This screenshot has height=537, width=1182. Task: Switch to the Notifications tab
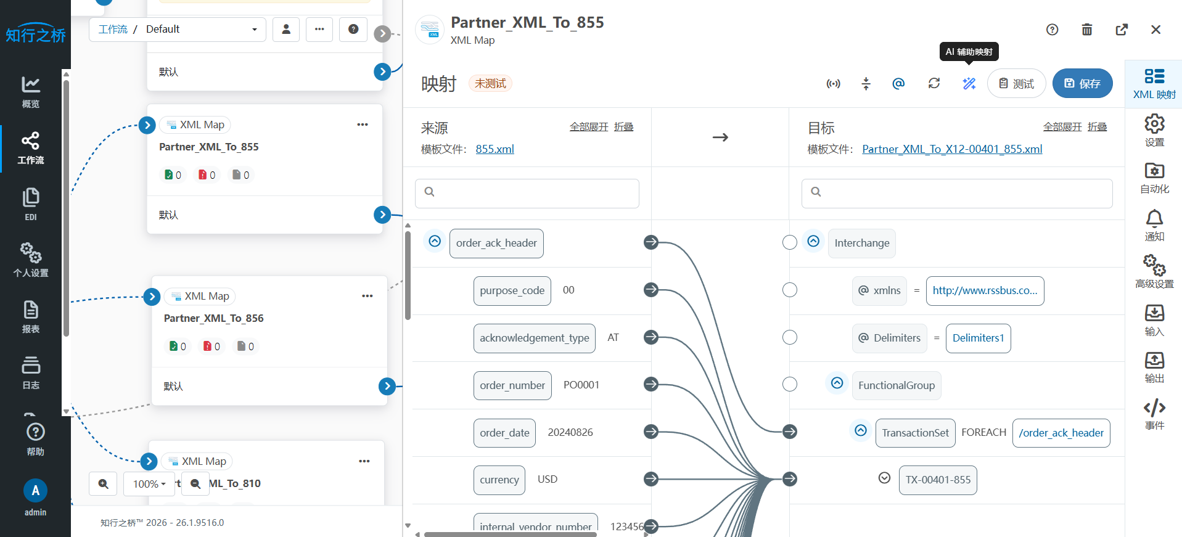[1154, 225]
